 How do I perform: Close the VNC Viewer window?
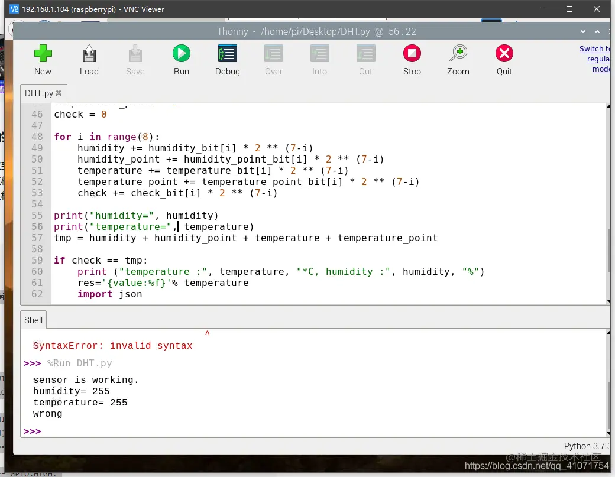(597, 9)
